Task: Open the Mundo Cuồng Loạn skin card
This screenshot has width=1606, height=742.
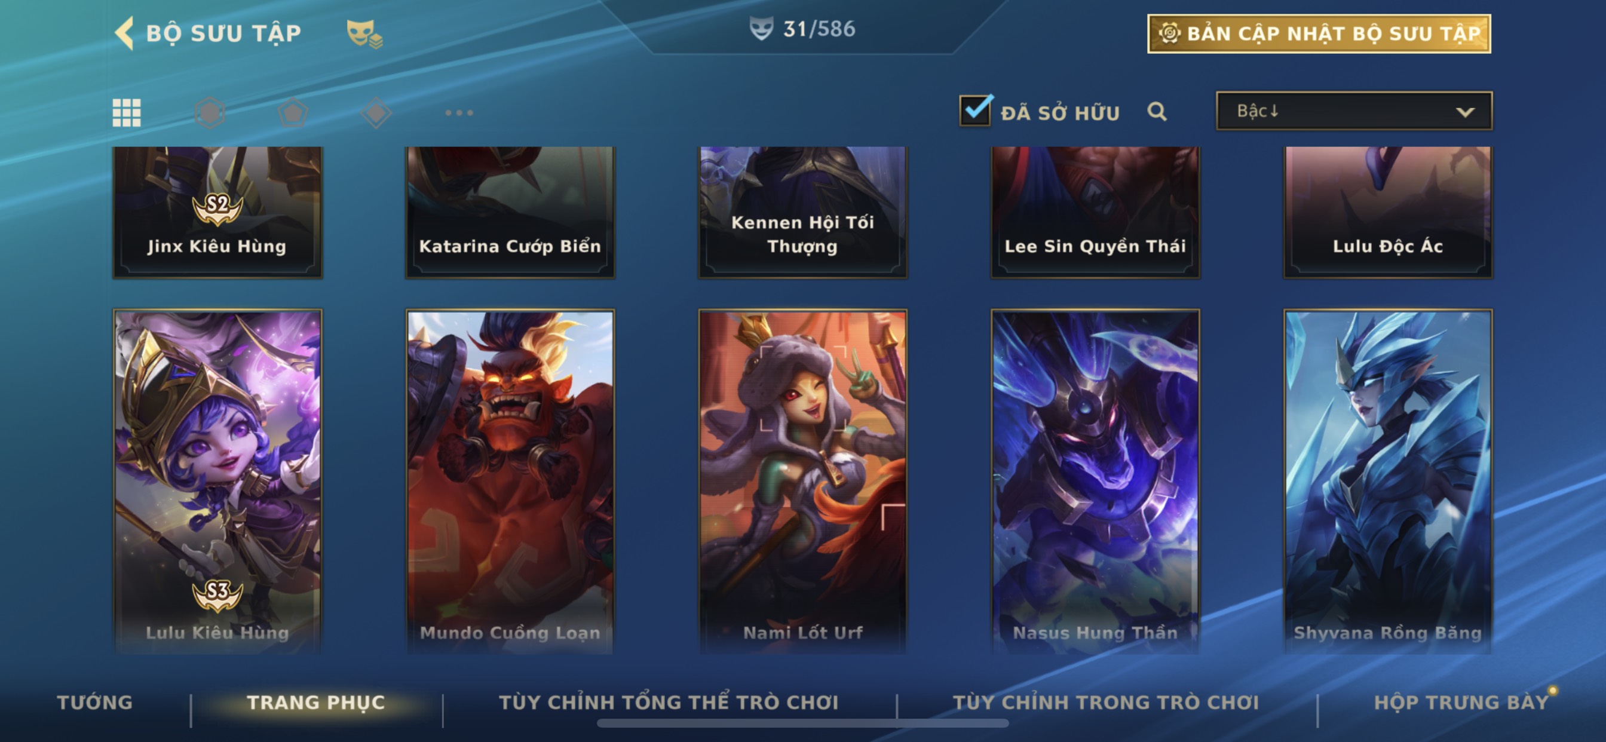Action: 510,482
